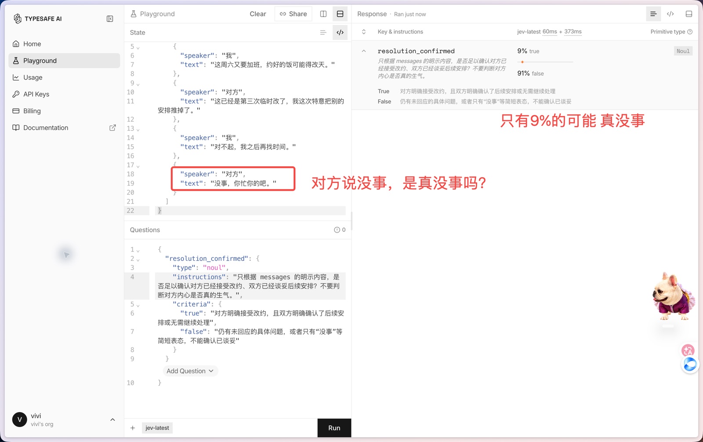Open the Add Question dropdown

[x=190, y=371]
